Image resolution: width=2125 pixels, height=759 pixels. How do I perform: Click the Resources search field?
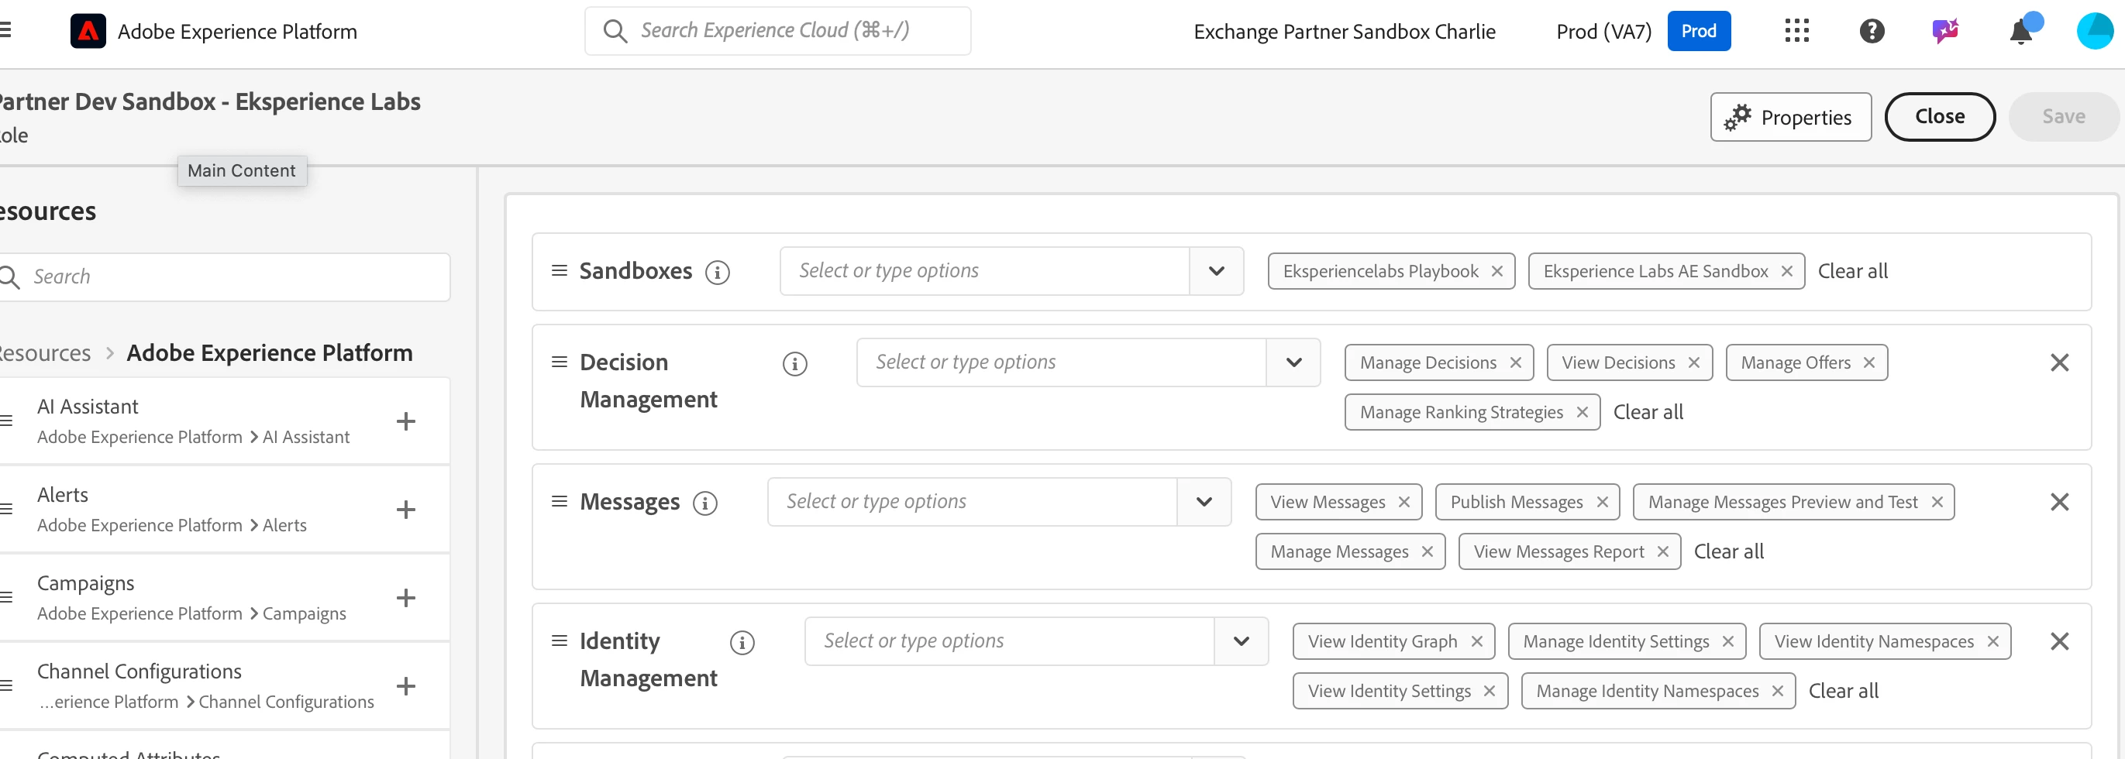pos(231,277)
